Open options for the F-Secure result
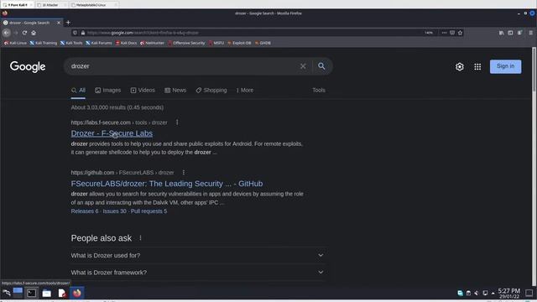The image size is (537, 302). click(177, 122)
